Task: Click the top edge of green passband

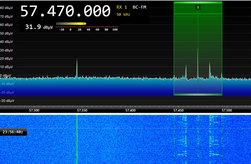Action: [198, 2]
